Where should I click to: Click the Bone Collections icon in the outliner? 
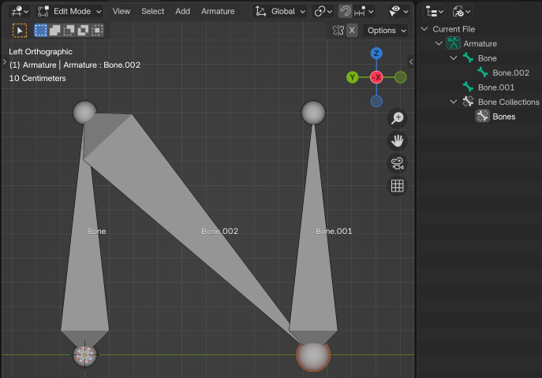(468, 102)
